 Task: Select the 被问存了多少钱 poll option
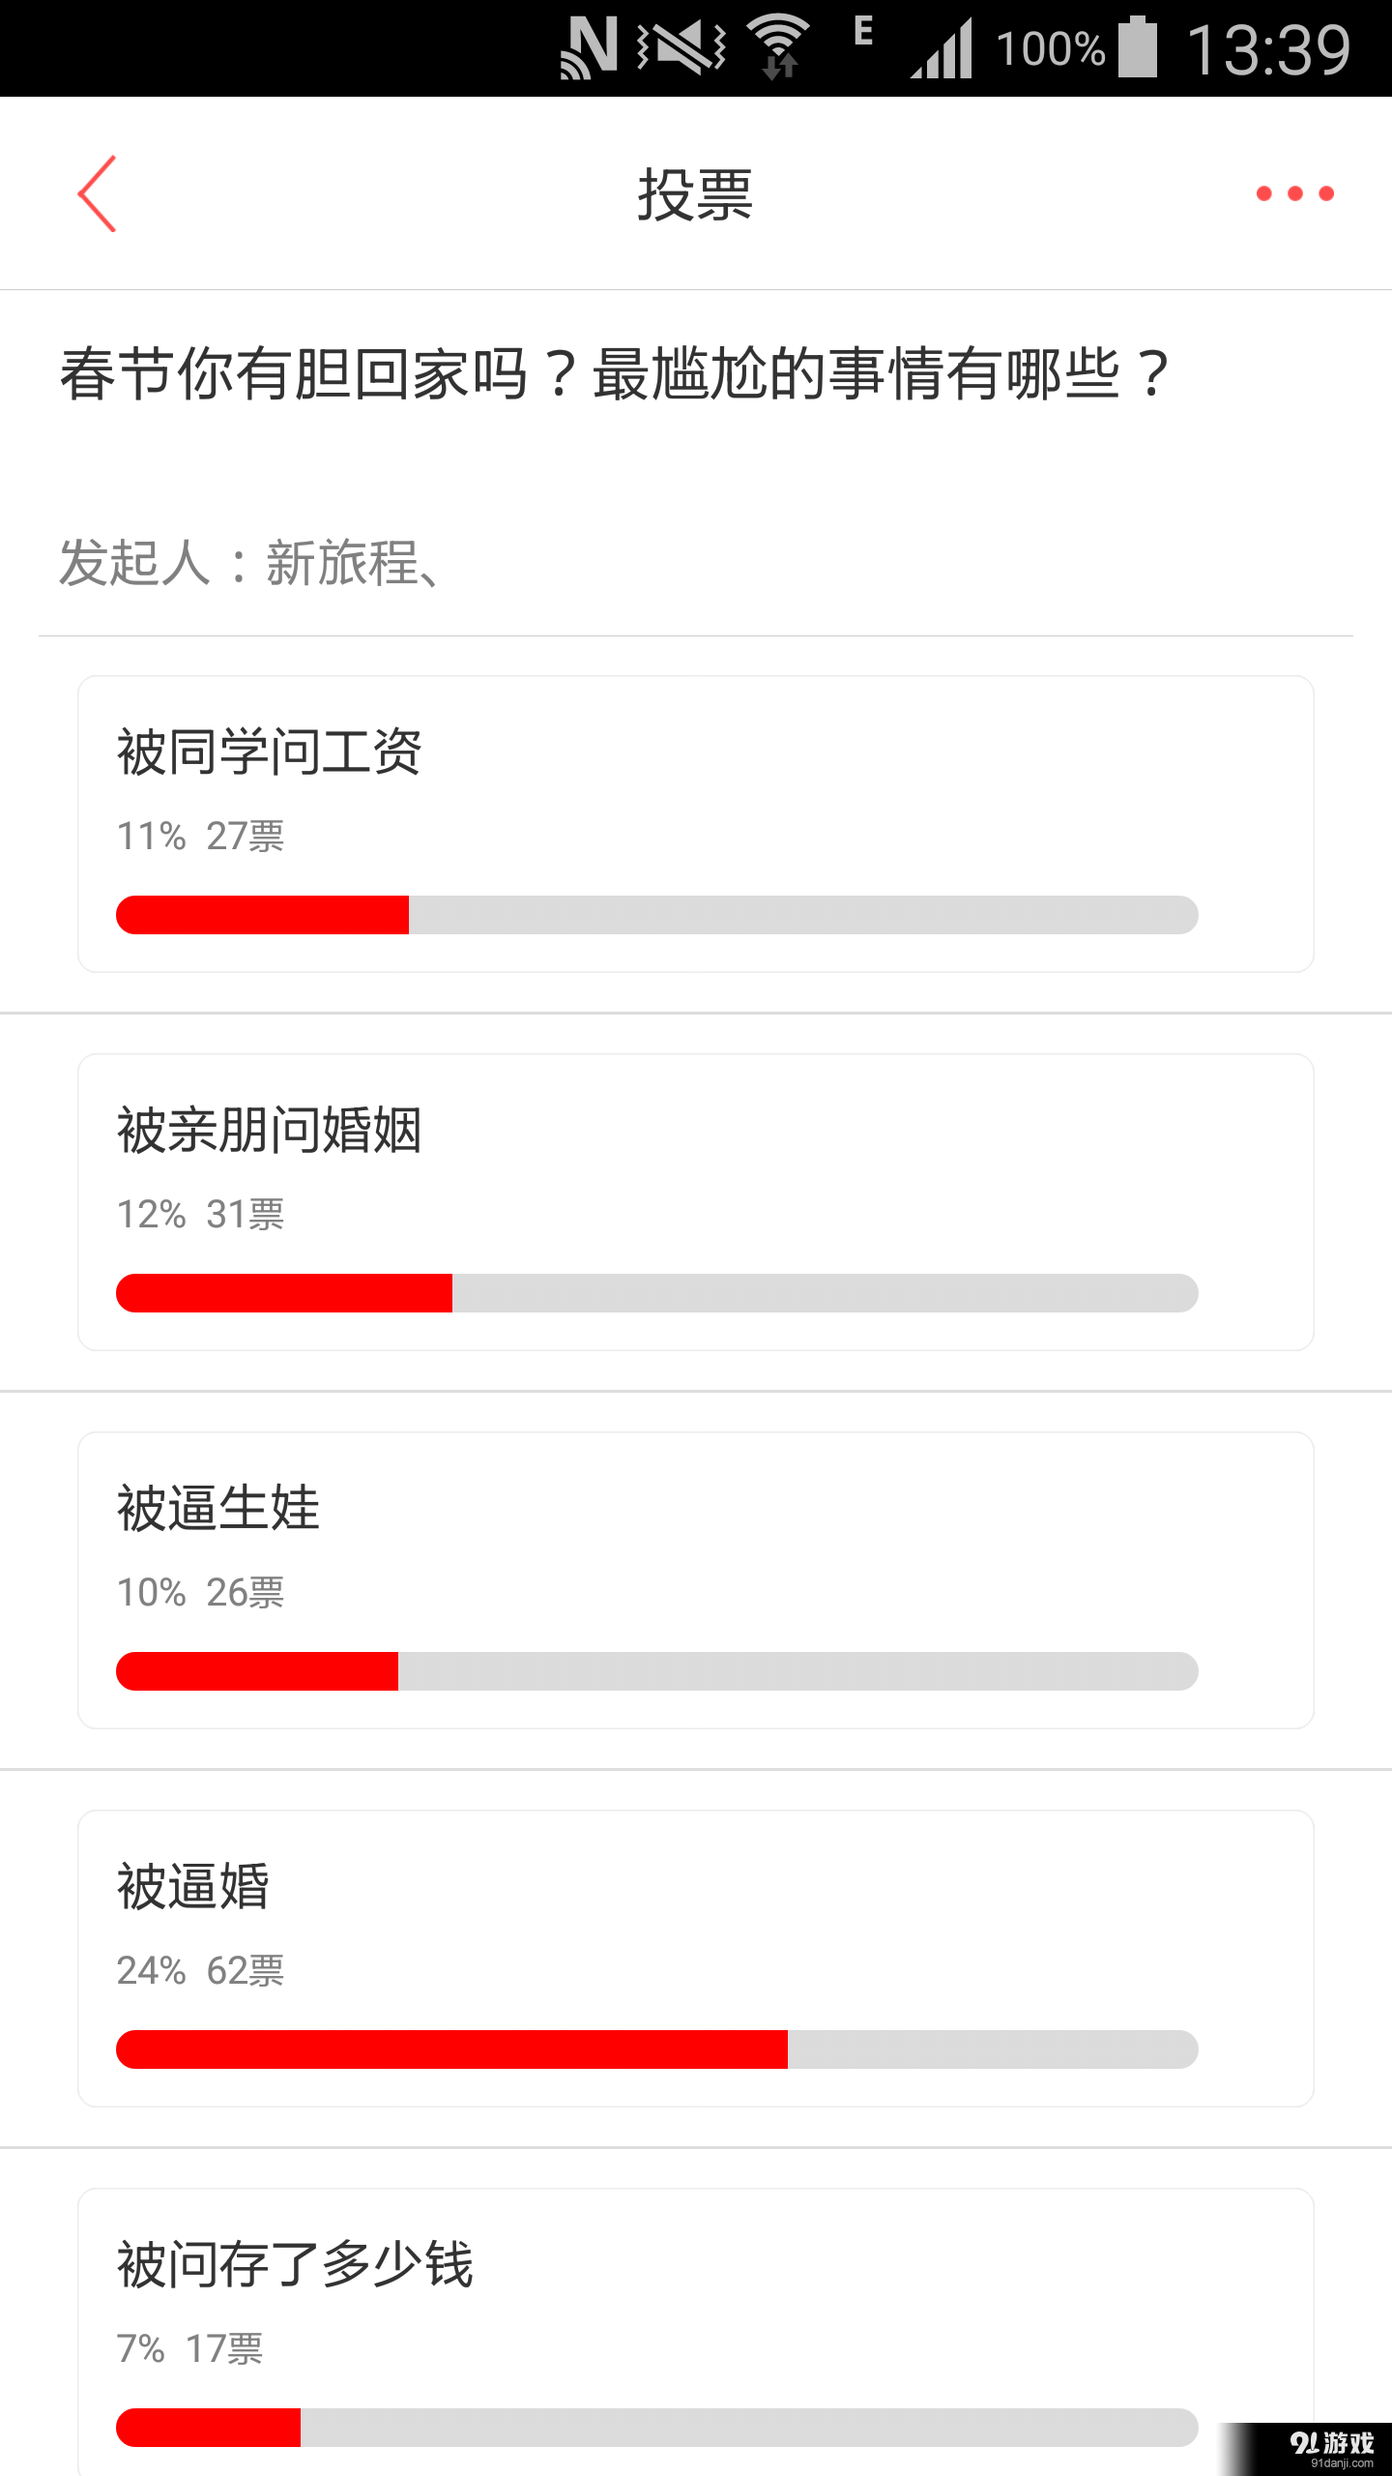tap(696, 2332)
